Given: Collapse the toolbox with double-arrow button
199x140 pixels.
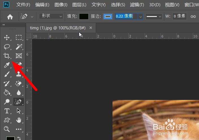Looking at the screenshot, I should (x=4, y=25).
